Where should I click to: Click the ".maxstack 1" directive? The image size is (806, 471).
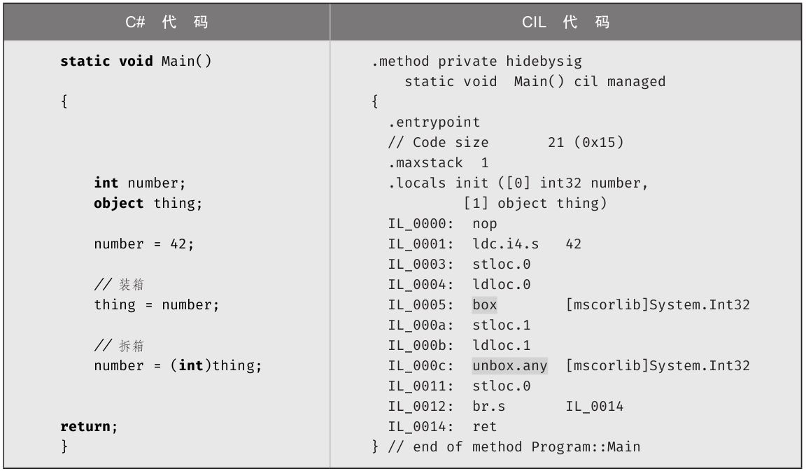coord(438,162)
